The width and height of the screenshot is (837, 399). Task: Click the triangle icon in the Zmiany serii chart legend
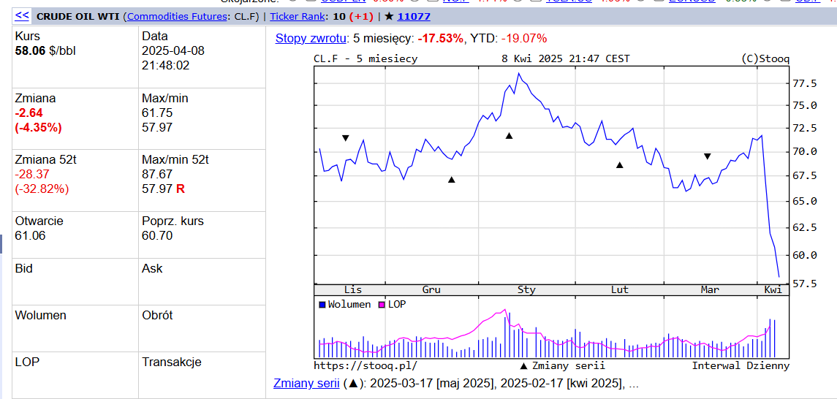pos(523,365)
